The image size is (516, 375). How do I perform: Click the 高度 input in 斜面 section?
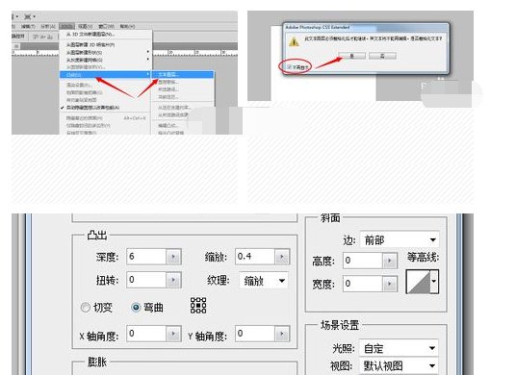(363, 261)
